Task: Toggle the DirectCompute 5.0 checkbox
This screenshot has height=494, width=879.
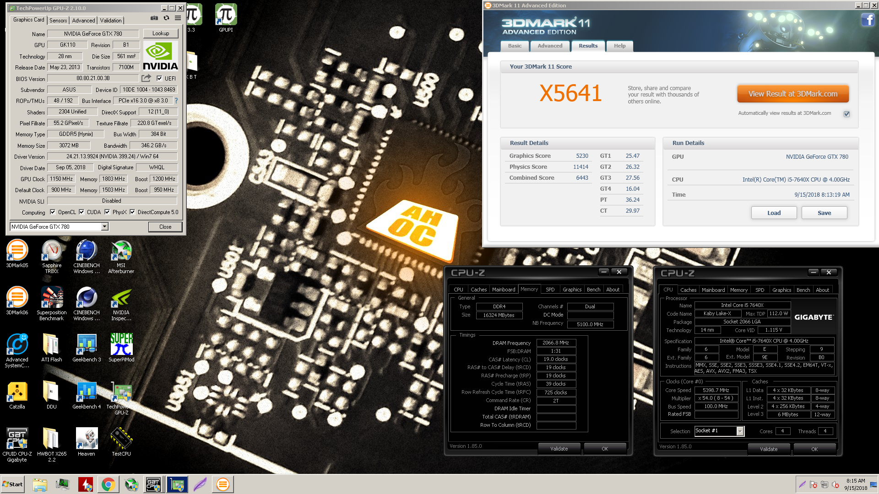Action: pos(132,212)
